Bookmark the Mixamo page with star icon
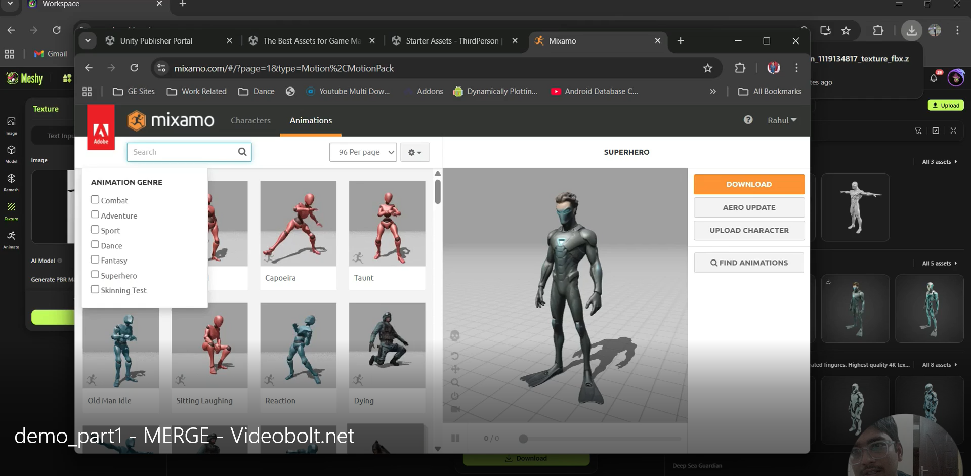Screen dimensions: 971x476 click(707, 68)
